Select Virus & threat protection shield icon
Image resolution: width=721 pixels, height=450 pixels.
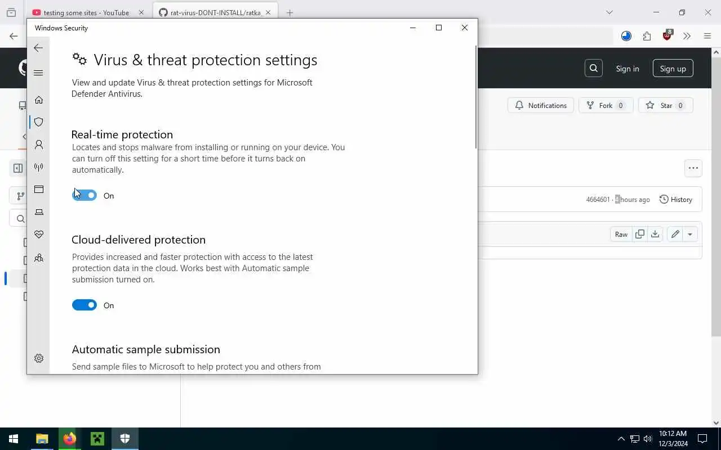39,122
